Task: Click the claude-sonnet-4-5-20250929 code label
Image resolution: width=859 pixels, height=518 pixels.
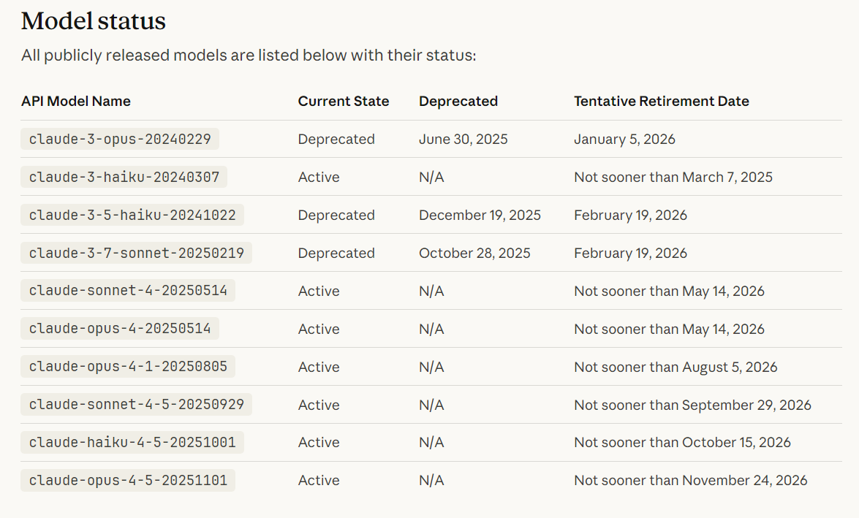Action: pyautogui.click(x=137, y=405)
